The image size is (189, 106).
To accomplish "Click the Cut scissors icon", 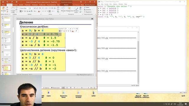I will (x=7, y=7).
